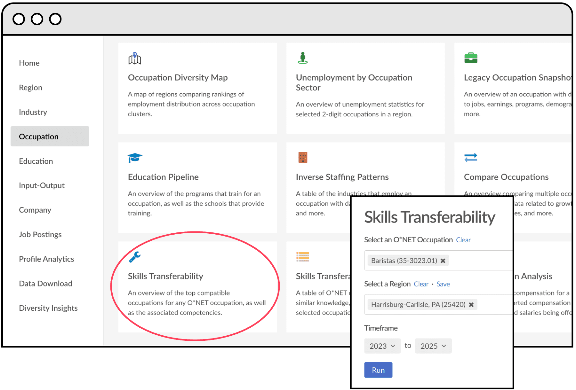
Task: Open the Education Pipeline card title
Action: click(x=163, y=177)
